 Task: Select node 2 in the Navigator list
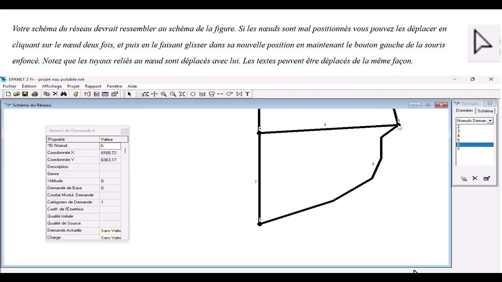point(475,127)
